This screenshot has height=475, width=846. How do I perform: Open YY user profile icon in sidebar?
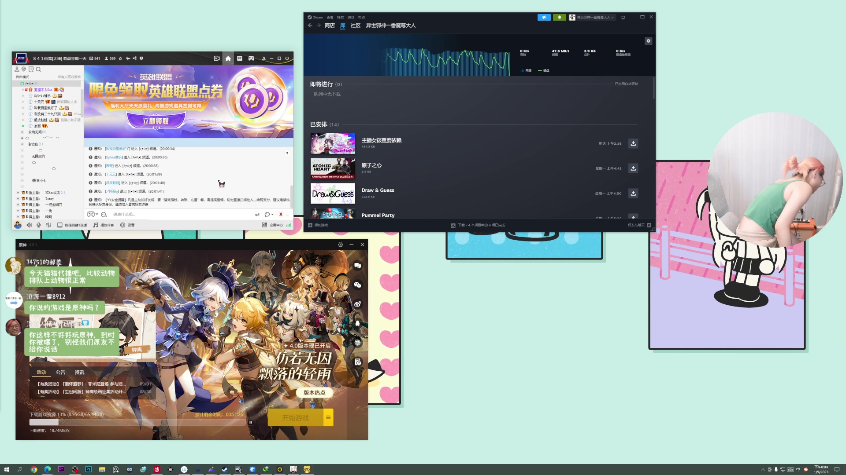17,69
